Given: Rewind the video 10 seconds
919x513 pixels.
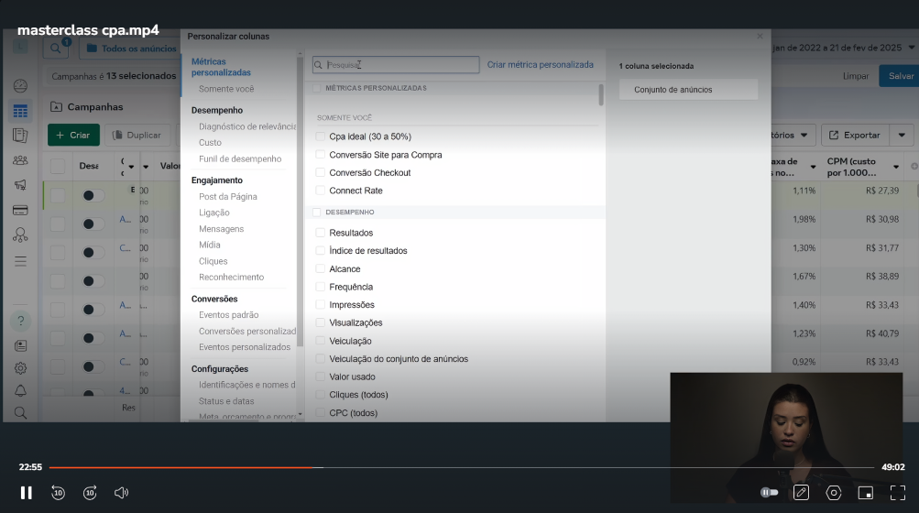Looking at the screenshot, I should click(58, 493).
